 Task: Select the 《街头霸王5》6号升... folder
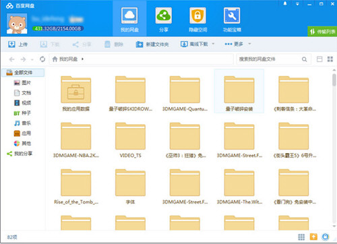tap(295, 140)
